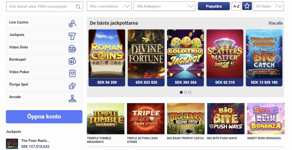The height and width of the screenshot is (150, 292).
Task: Open the 50 Rader rows dropdown
Action: 268,6
